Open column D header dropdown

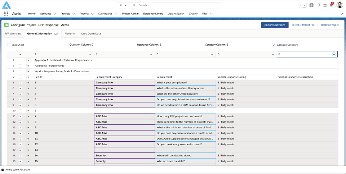[x=273, y=54]
